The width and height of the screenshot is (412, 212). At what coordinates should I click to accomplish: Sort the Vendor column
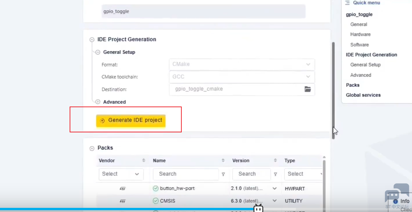point(144,160)
